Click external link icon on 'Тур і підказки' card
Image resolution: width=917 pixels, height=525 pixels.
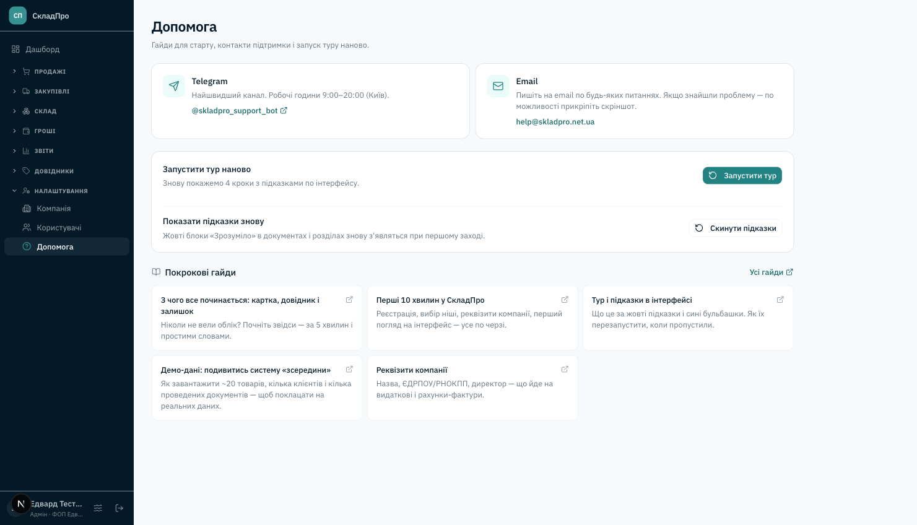coord(780,300)
